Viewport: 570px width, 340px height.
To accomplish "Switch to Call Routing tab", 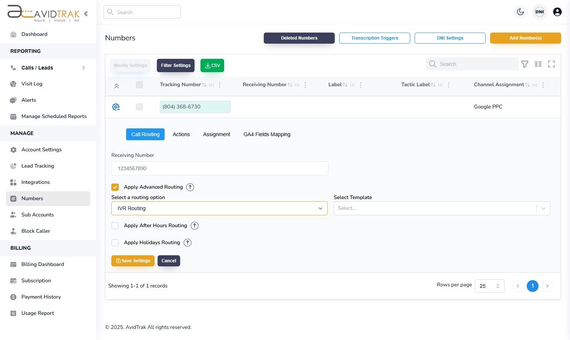I will (x=145, y=134).
